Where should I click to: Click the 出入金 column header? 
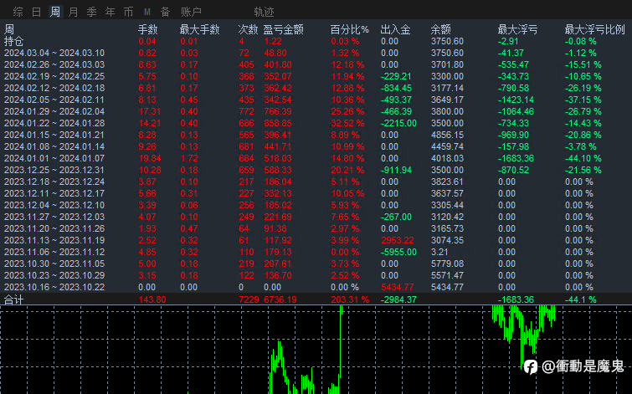[395, 29]
